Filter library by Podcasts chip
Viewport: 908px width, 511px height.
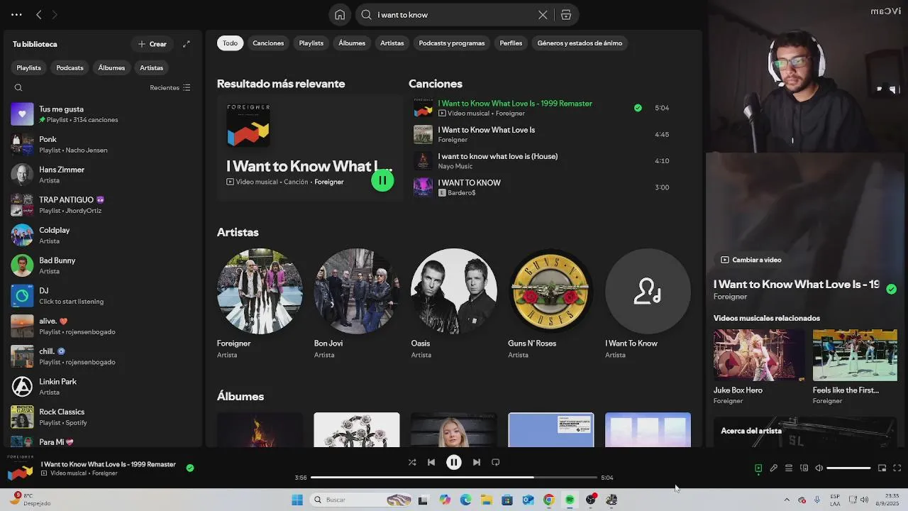point(70,68)
